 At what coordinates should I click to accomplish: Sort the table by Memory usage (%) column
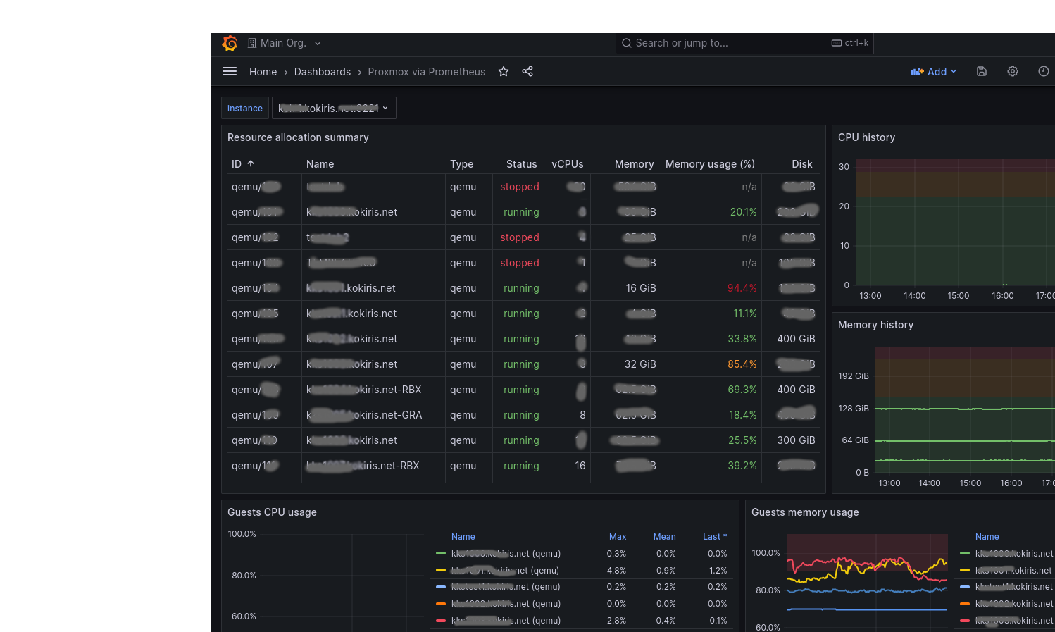point(710,164)
